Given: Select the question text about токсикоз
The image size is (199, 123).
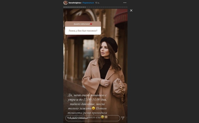Looking at the screenshot, I should pos(83,31).
